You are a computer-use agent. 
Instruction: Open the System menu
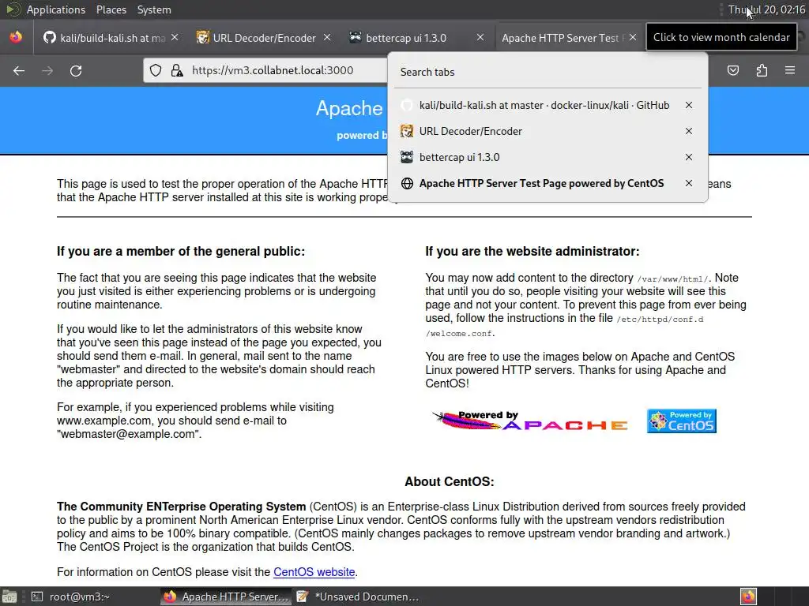coord(154,9)
